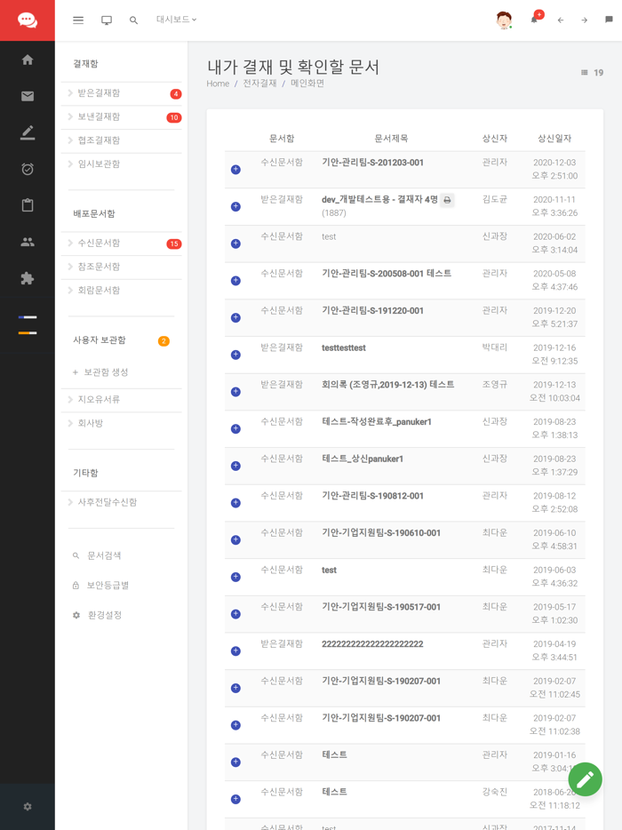622x830 pixels.
Task: Select 수신문서함 under 배포문서함
Action: click(x=98, y=243)
